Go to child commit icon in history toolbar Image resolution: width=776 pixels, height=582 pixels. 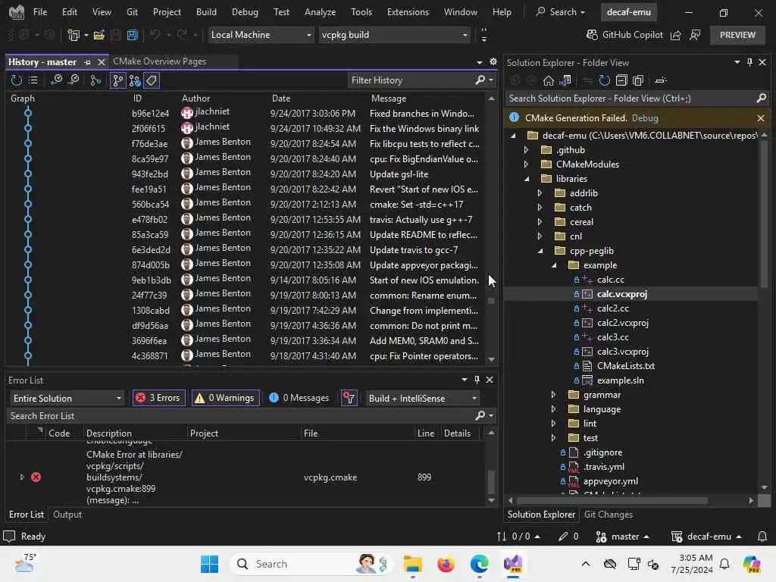[74, 80]
